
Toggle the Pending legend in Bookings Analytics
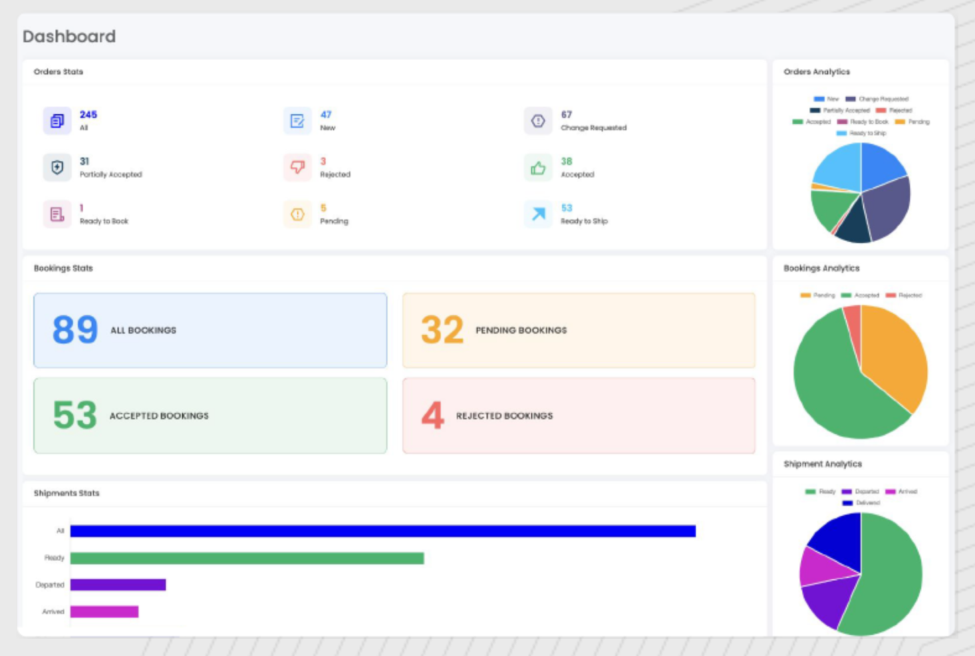click(817, 295)
